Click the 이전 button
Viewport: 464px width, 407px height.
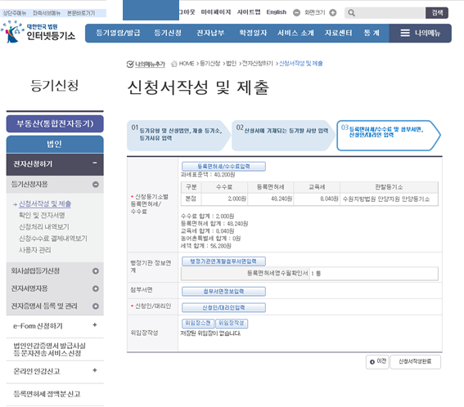(377, 361)
